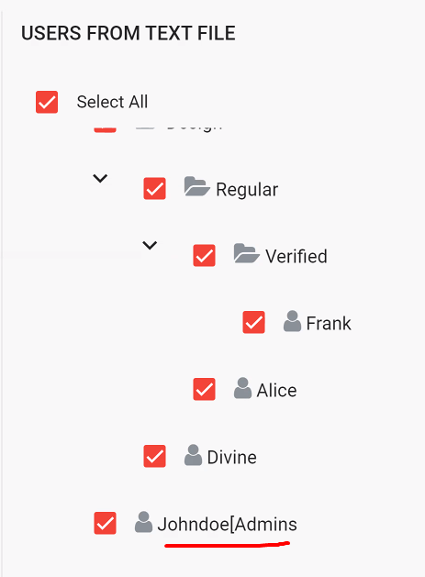Click Divine's user avatar icon
Viewport: 425px width, 577px height.
[194, 455]
